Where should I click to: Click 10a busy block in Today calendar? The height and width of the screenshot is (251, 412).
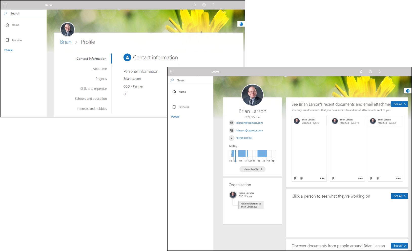tap(242, 153)
